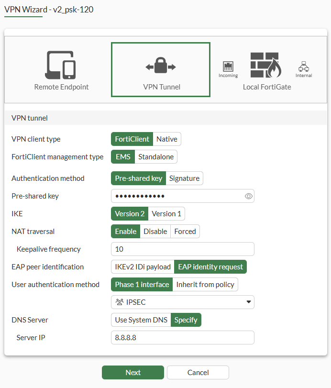The width and height of the screenshot is (331, 388).
Task: Click the VPN tunnel section header
Action: [x=166, y=118]
